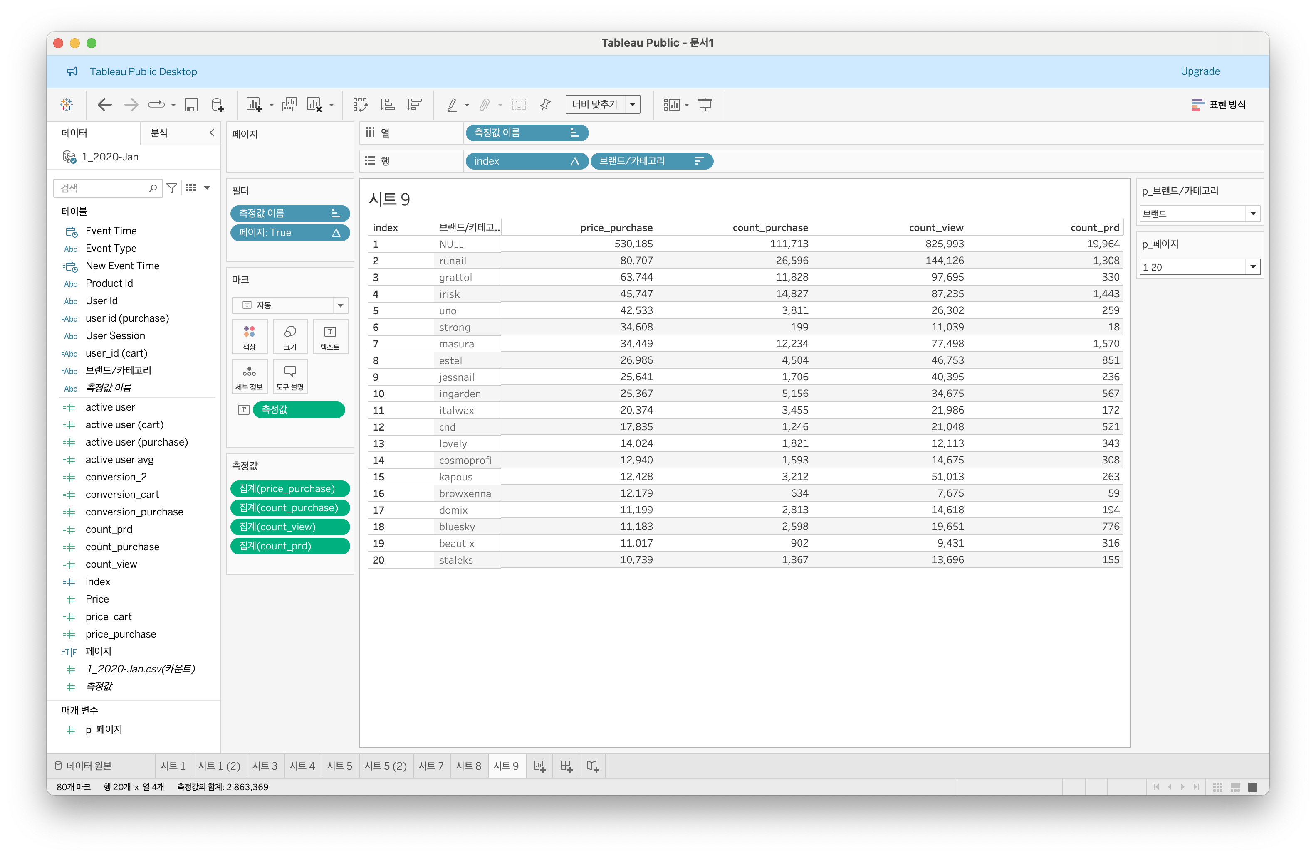Click the undo back arrow icon
This screenshot has width=1316, height=857.
point(104,104)
